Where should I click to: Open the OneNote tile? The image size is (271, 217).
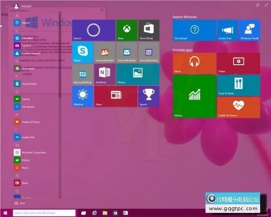click(x=105, y=74)
